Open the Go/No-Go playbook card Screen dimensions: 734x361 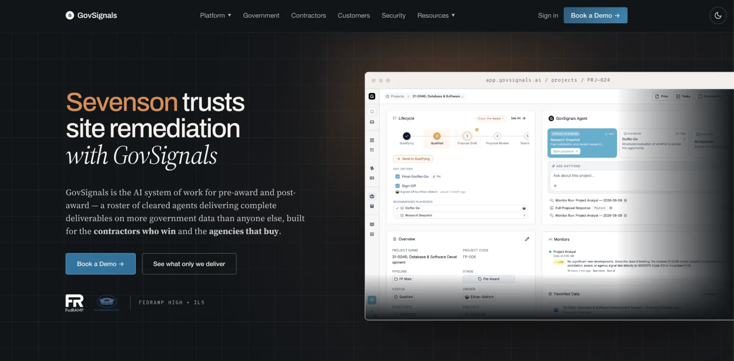coord(654,143)
